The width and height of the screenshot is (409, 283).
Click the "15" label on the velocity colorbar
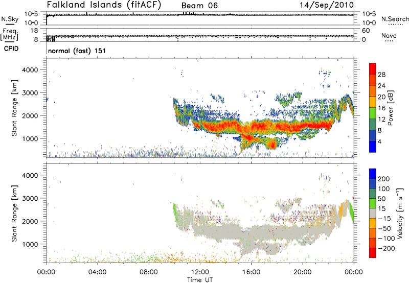coord(381,209)
